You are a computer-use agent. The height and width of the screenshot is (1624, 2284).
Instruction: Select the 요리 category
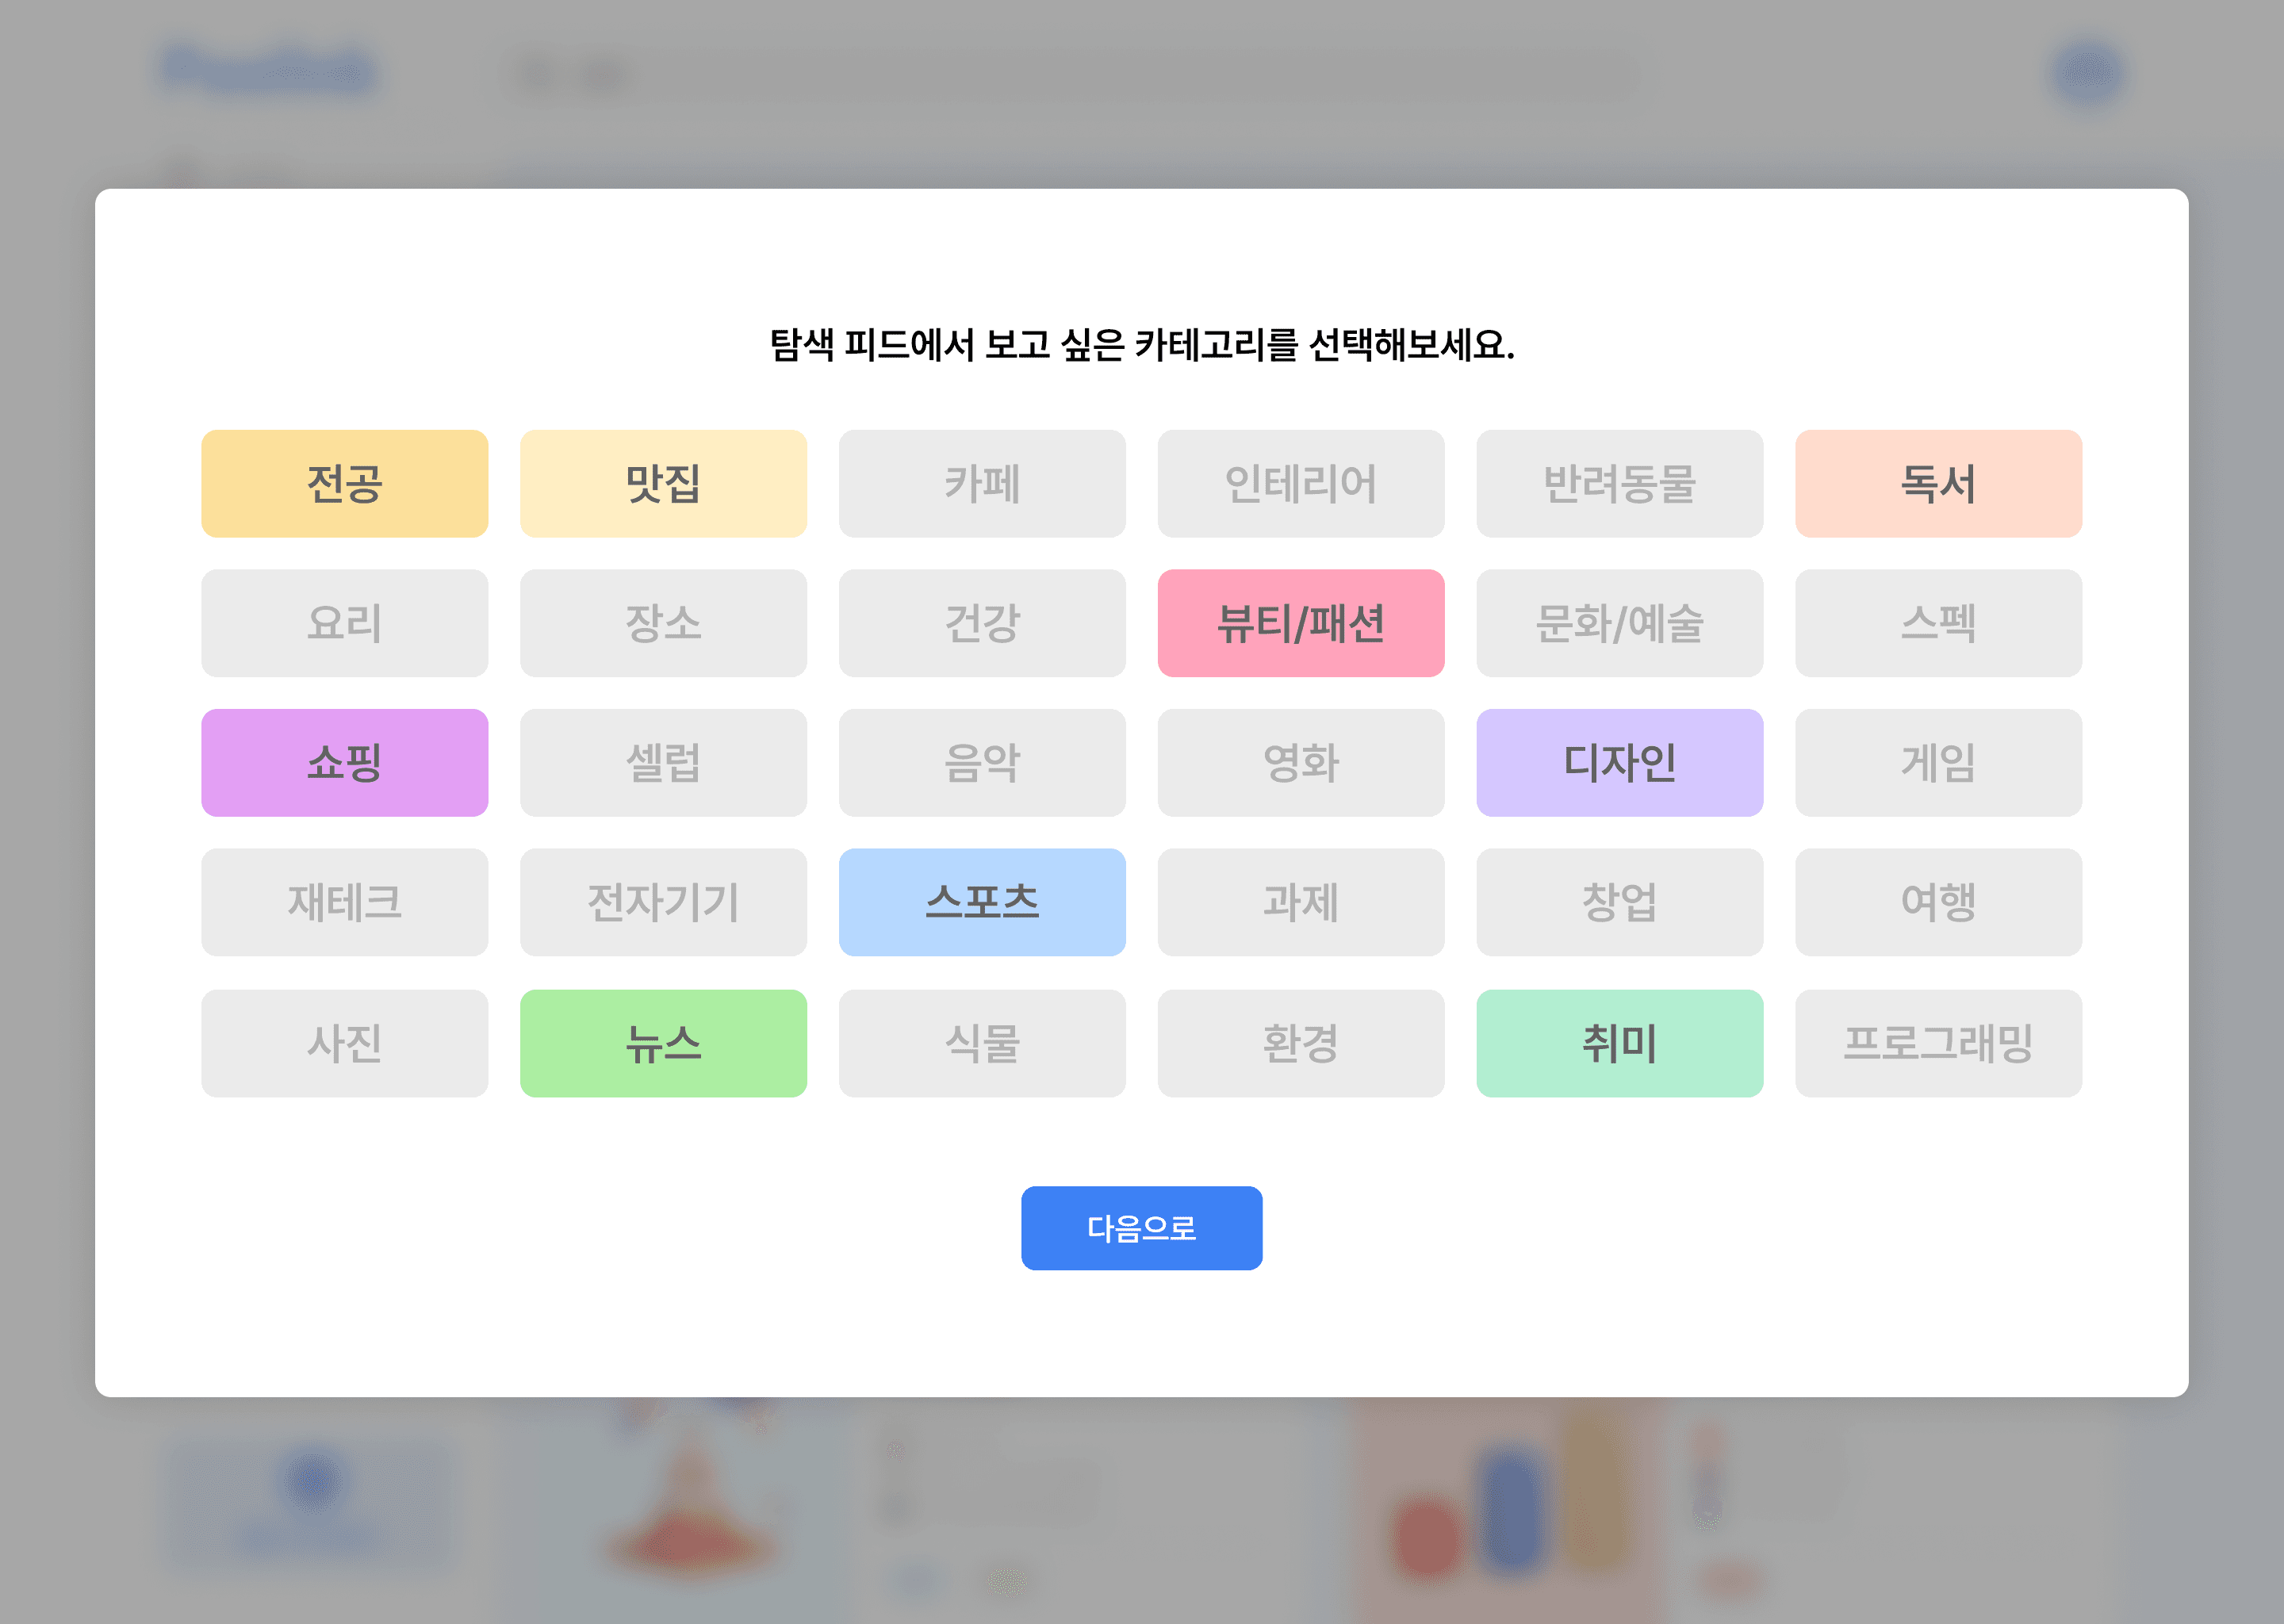(345, 623)
